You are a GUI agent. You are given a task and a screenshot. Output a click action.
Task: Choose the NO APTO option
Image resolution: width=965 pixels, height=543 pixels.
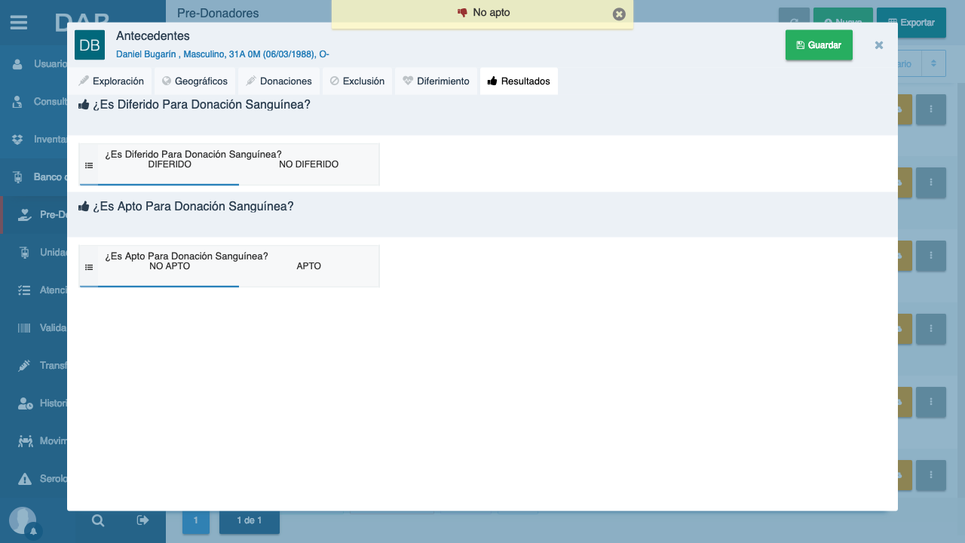[170, 266]
